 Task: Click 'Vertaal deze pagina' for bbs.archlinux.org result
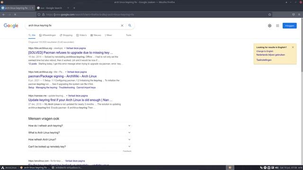[76, 48]
